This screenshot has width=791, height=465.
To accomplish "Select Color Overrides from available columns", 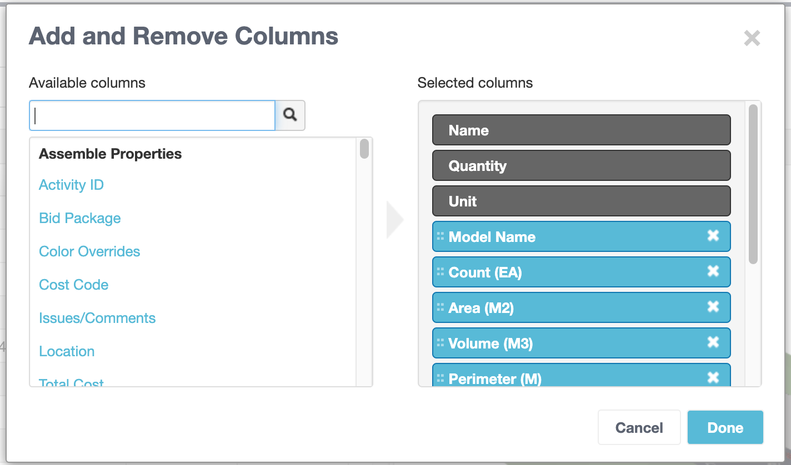I will click(89, 251).
